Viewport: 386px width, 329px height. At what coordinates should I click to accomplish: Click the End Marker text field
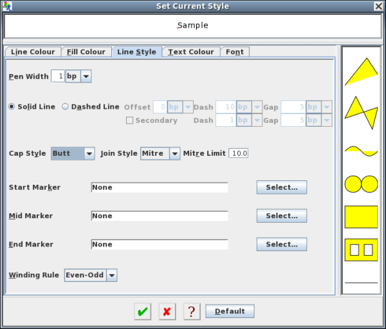pyautogui.click(x=160, y=244)
